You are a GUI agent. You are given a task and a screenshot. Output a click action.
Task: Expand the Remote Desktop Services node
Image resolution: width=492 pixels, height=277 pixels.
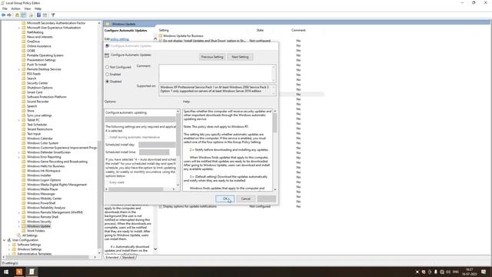(x=18, y=69)
